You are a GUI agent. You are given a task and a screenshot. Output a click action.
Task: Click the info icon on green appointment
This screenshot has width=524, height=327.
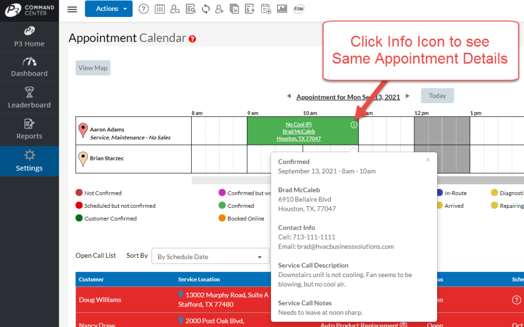[x=354, y=125]
